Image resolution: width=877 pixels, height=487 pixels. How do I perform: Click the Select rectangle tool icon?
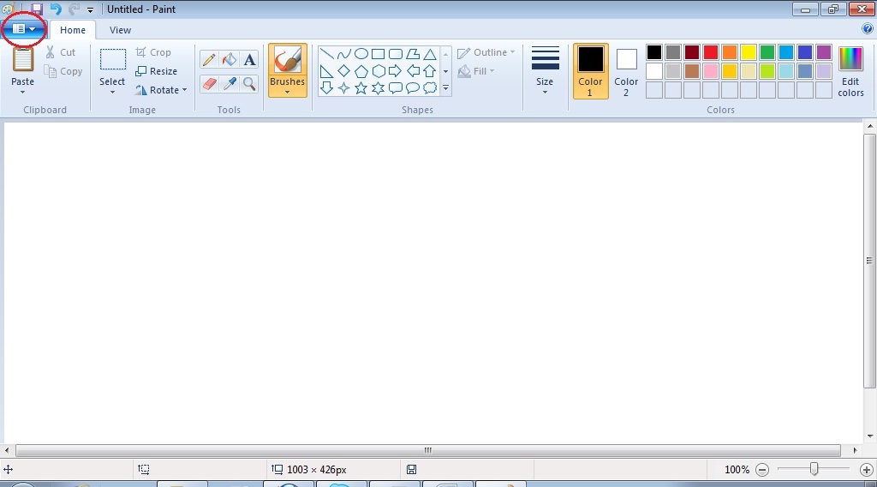click(112, 59)
